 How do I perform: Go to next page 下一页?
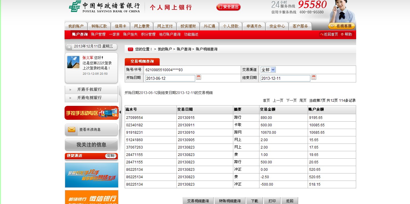tap(291, 101)
